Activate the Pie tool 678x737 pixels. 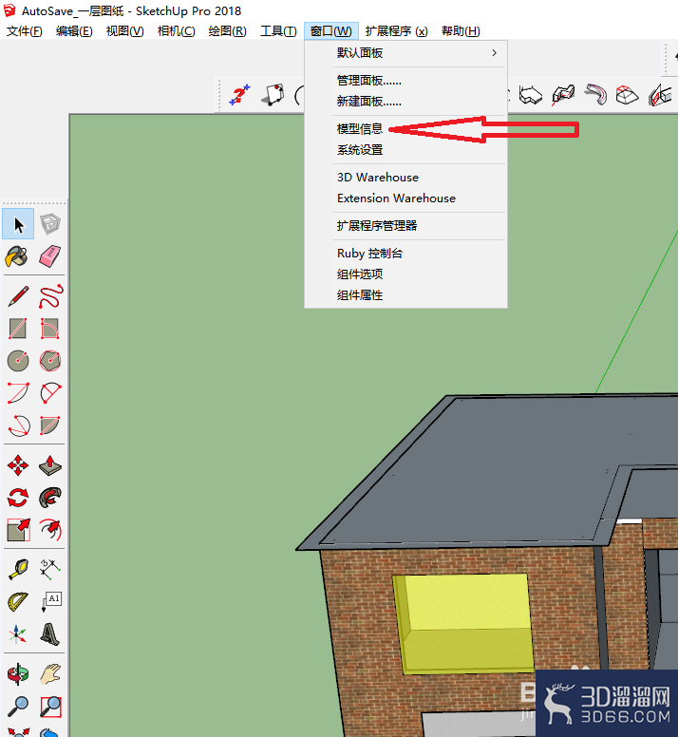pyautogui.click(x=49, y=425)
